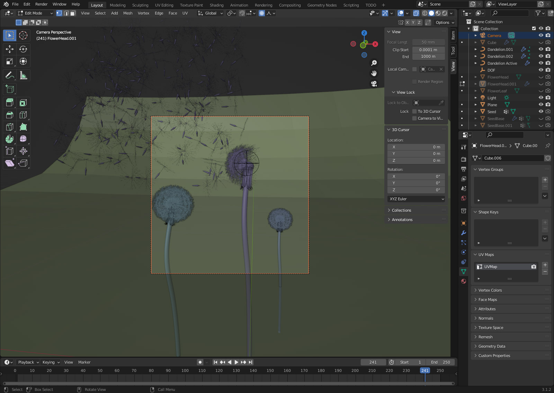Open the Tool sidebar tab
The width and height of the screenshot is (554, 393).
click(453, 51)
